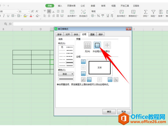Switch to the 保护 tab

point(101,34)
